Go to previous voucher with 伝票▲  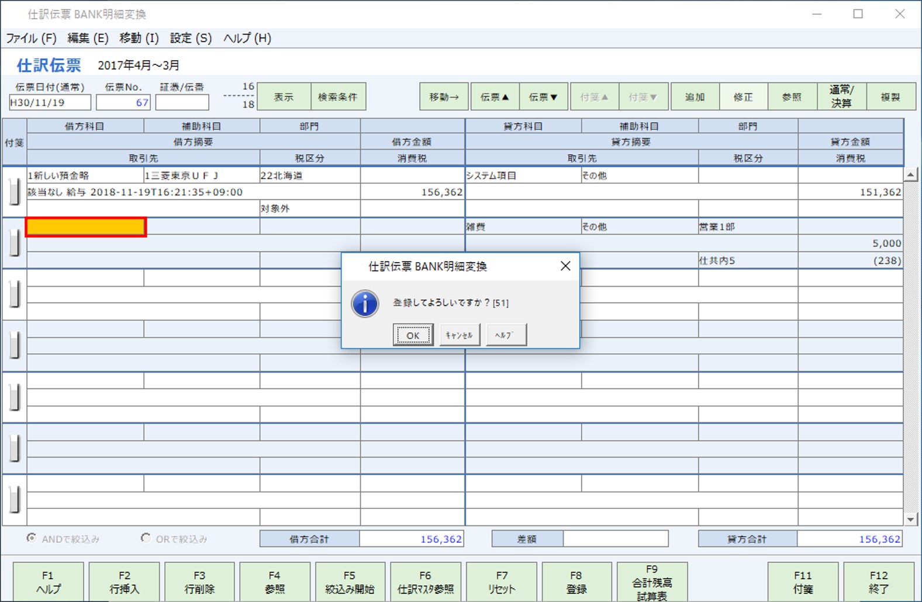[495, 97]
